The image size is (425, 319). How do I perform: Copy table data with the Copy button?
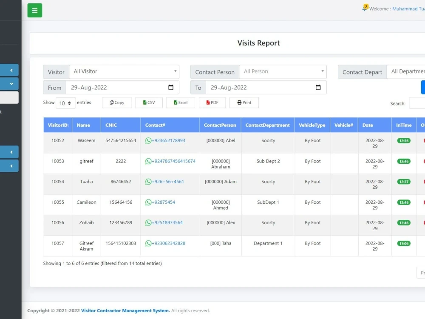(116, 103)
